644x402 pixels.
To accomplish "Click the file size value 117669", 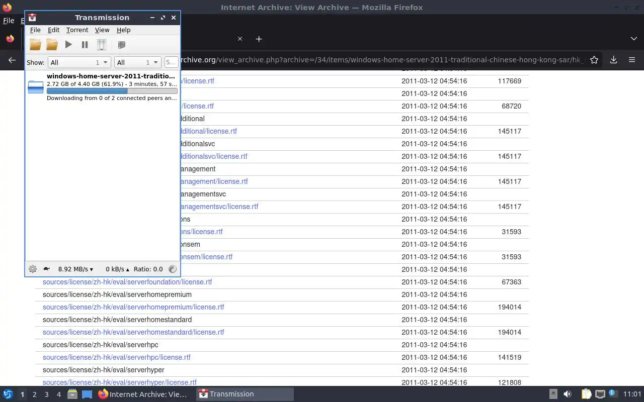I will [x=509, y=81].
